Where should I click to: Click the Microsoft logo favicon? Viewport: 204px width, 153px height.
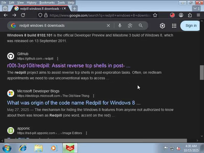click(x=11, y=93)
